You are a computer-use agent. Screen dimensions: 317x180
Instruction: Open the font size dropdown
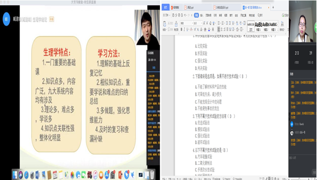[198, 23]
